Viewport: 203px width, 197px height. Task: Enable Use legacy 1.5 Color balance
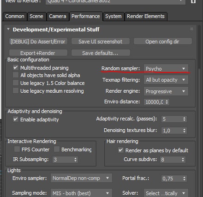16,83
